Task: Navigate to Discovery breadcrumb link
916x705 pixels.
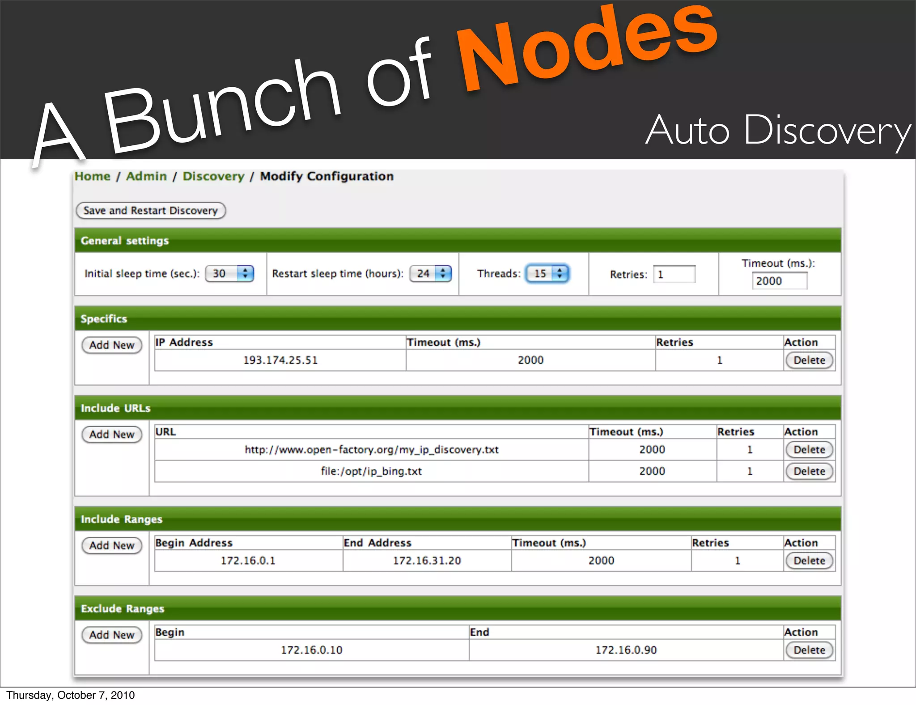Action: (213, 176)
